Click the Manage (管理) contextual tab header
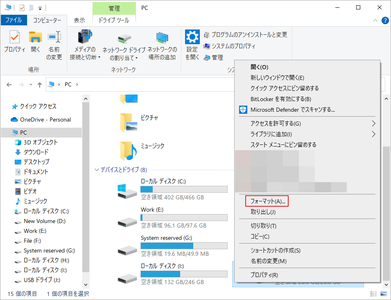 [x=114, y=8]
